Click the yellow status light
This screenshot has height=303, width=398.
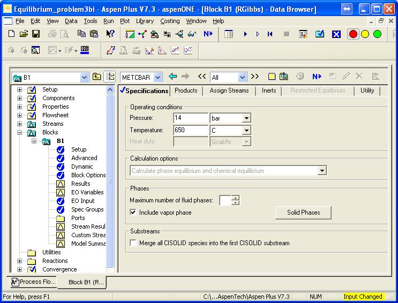coord(365,34)
